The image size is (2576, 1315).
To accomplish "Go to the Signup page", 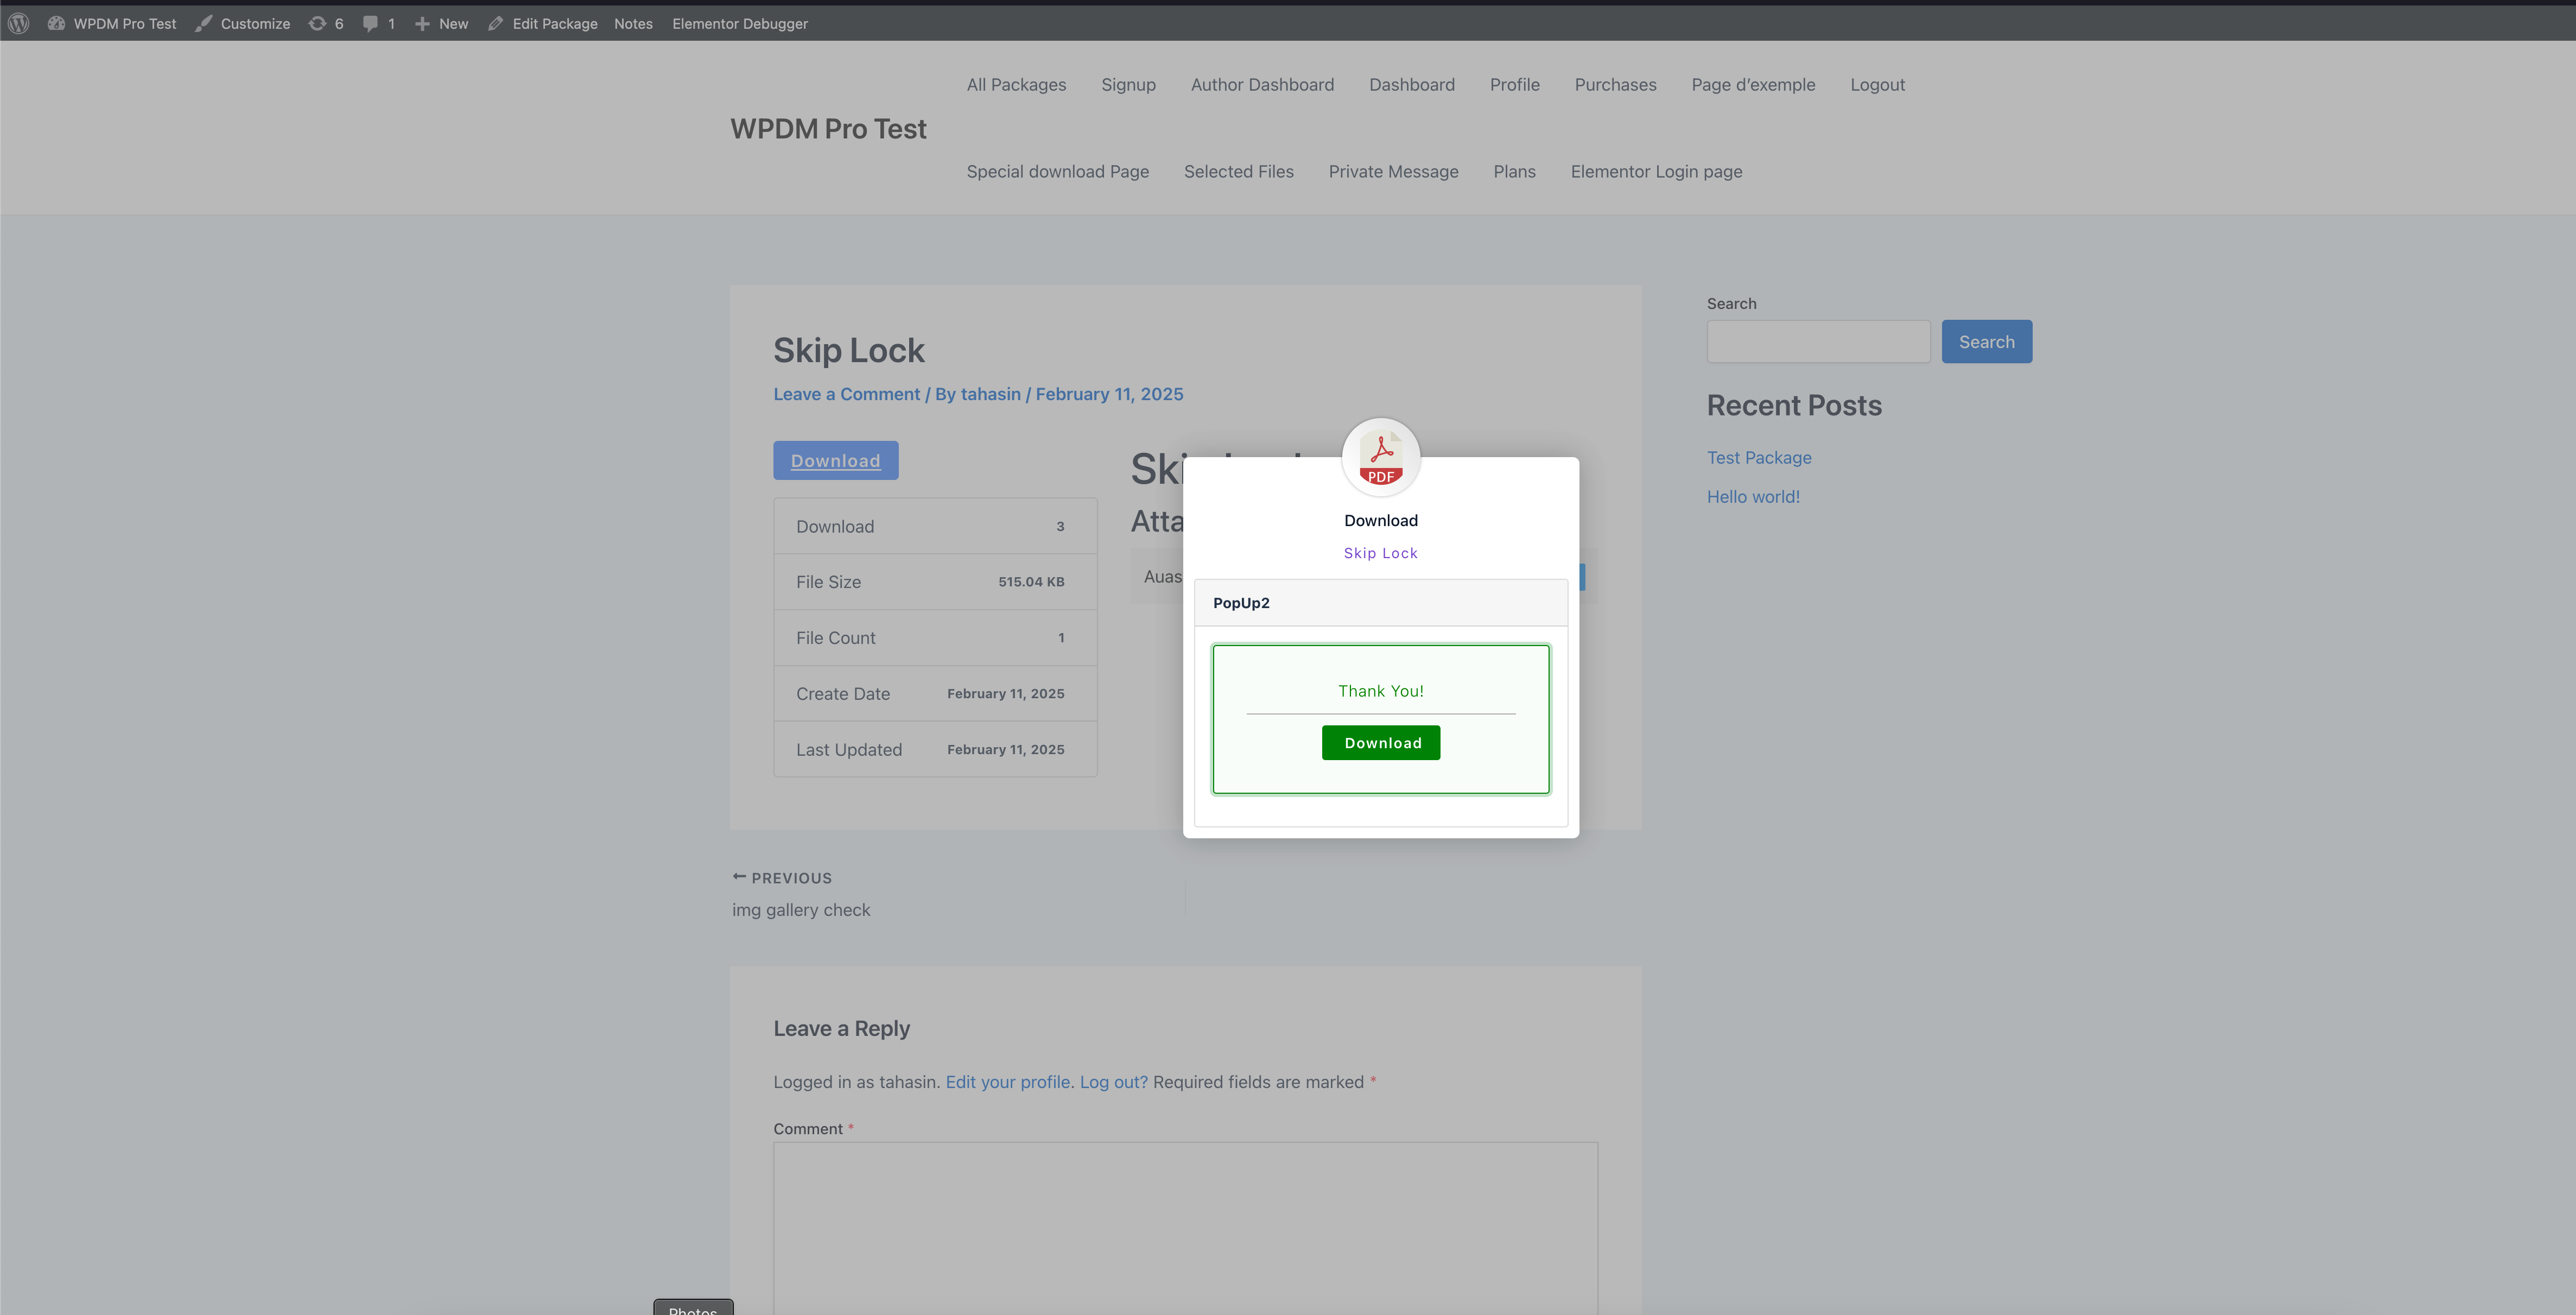I will pyautogui.click(x=1128, y=85).
